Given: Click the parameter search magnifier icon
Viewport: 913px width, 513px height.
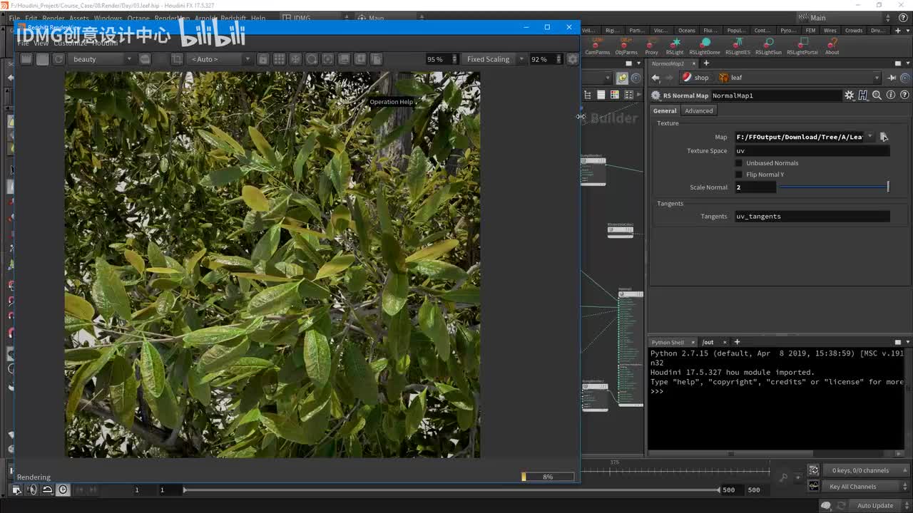Looking at the screenshot, I should click(x=877, y=95).
